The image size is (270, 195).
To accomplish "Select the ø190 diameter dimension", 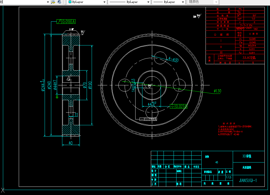I will (x=90, y=85).
